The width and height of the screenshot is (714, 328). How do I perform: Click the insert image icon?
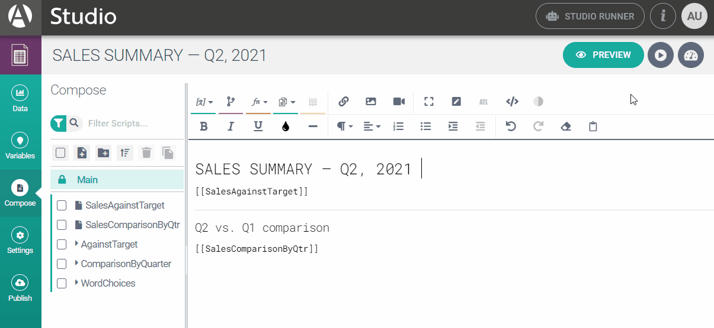tap(371, 101)
